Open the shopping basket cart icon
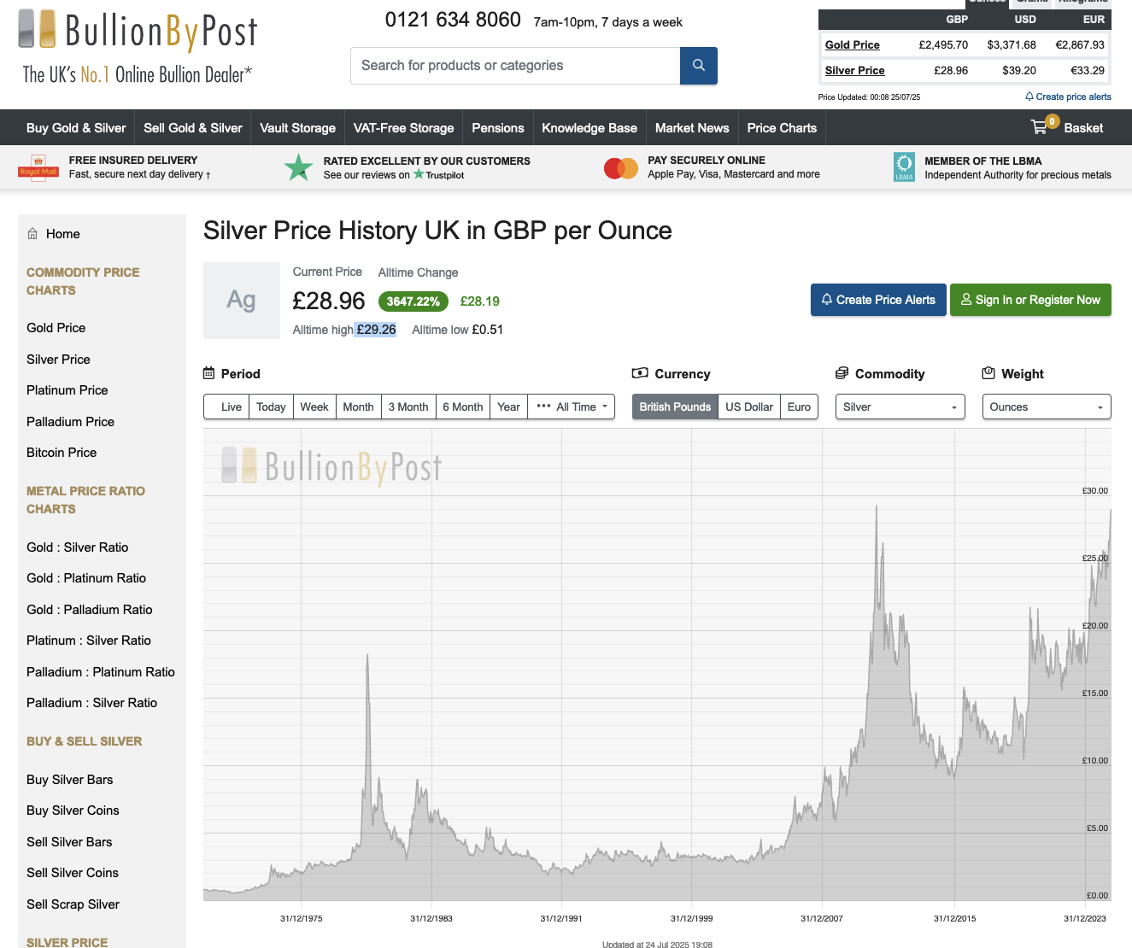 pos(1039,127)
